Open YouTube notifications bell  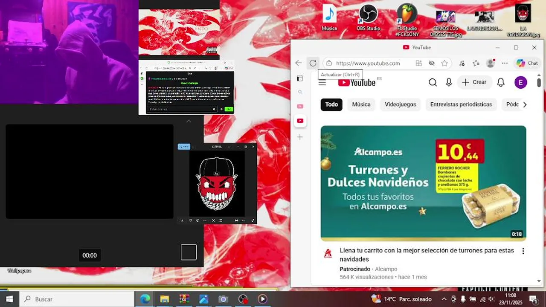(501, 82)
